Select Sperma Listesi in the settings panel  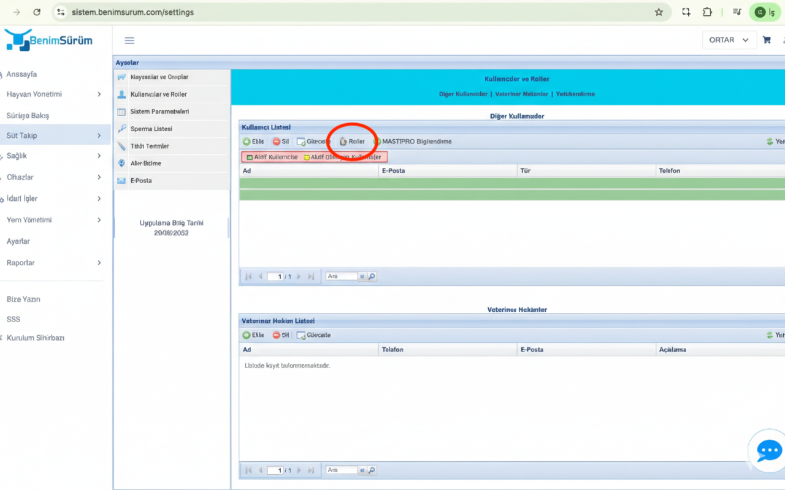click(x=151, y=129)
